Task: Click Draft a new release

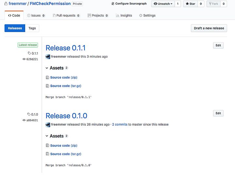Action: [209, 28]
